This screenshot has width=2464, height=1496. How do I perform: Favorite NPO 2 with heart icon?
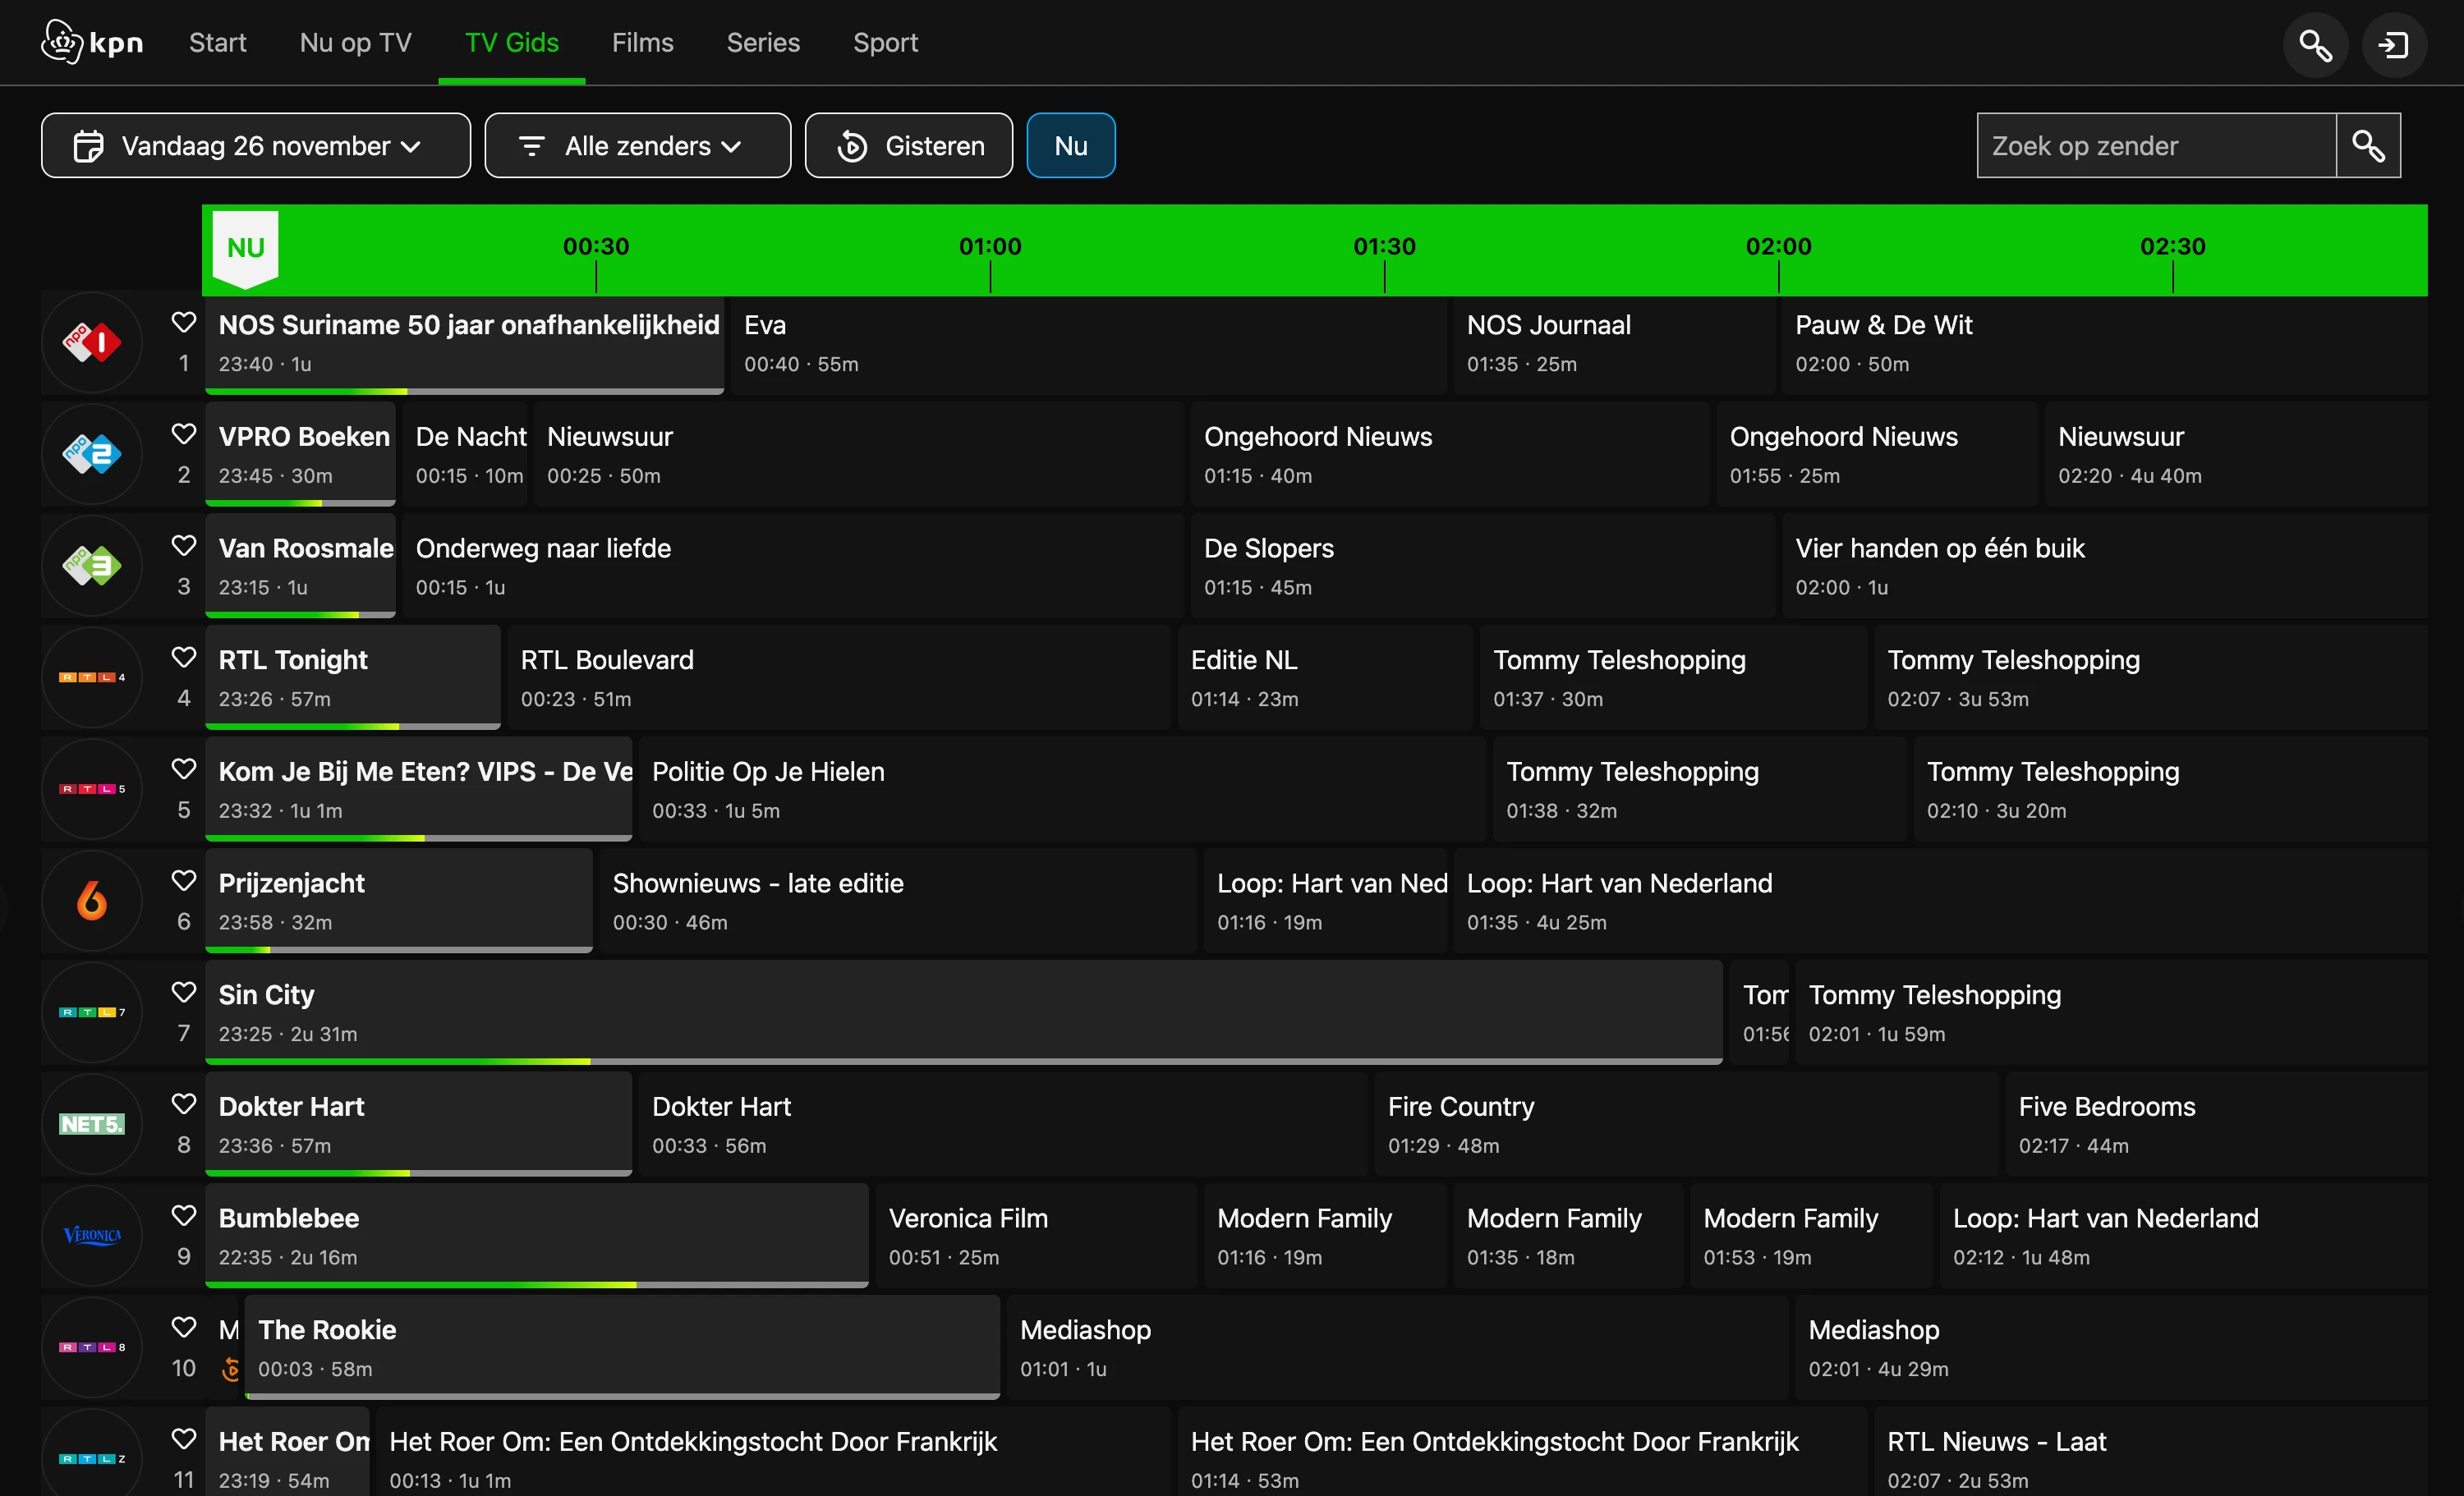184,434
